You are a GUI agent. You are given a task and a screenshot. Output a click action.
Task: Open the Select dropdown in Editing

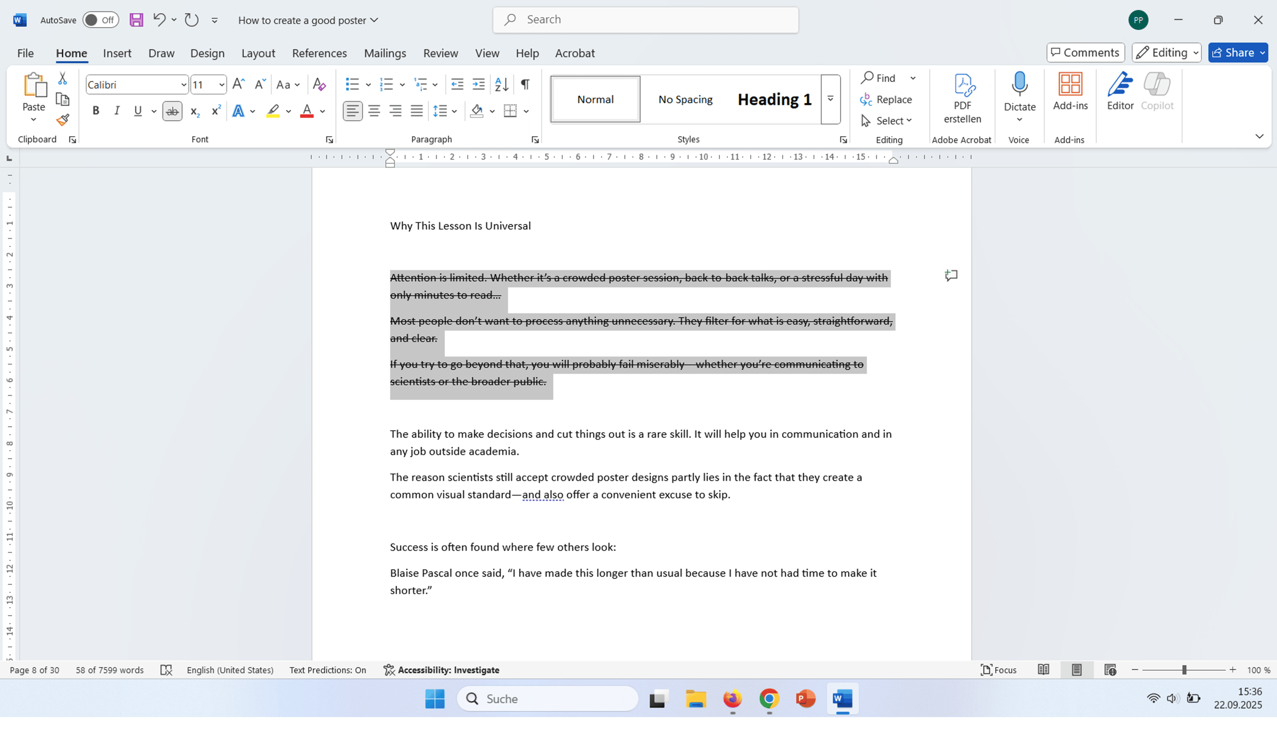point(887,121)
